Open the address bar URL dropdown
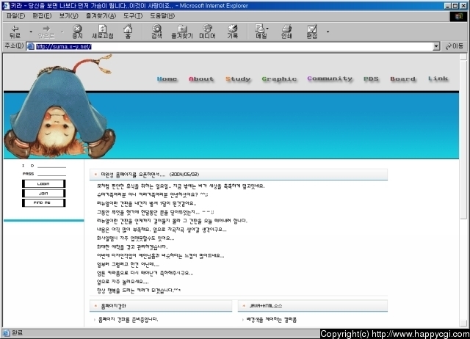470x339 pixels. 436,46
